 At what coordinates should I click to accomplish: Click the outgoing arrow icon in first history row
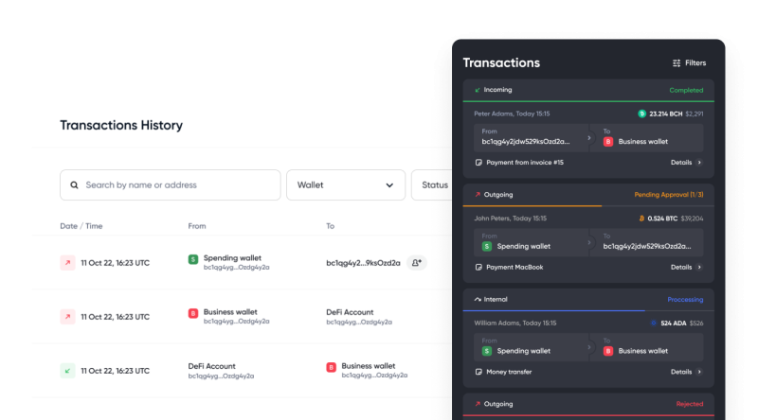67,263
